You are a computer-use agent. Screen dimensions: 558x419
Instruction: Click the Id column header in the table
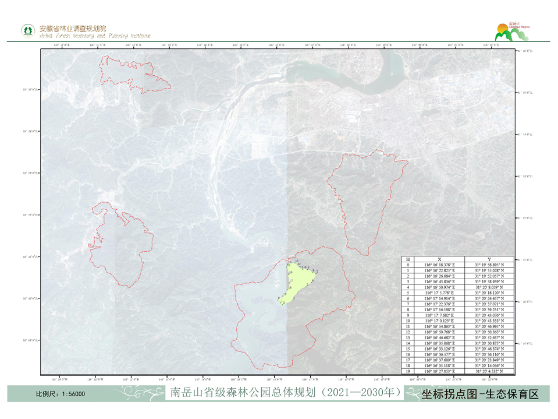coord(407,258)
